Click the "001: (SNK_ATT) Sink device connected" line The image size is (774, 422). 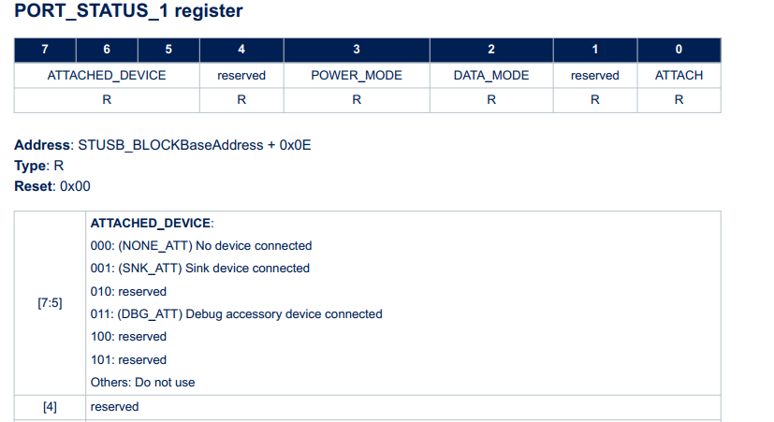tap(199, 269)
